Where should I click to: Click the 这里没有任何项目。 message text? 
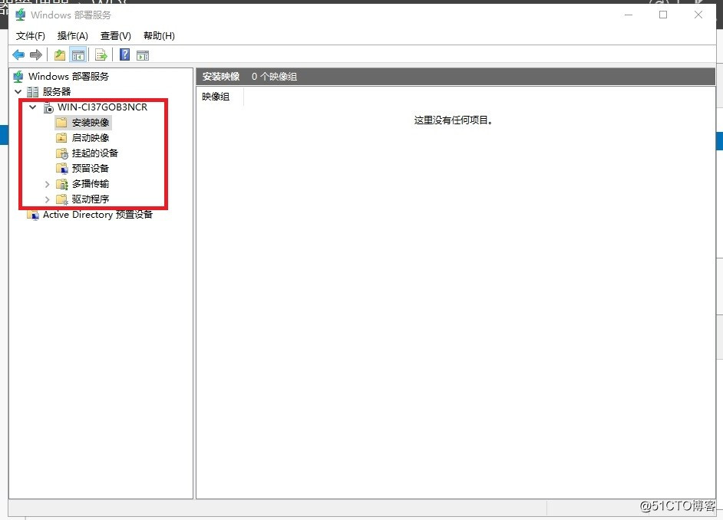(x=454, y=120)
